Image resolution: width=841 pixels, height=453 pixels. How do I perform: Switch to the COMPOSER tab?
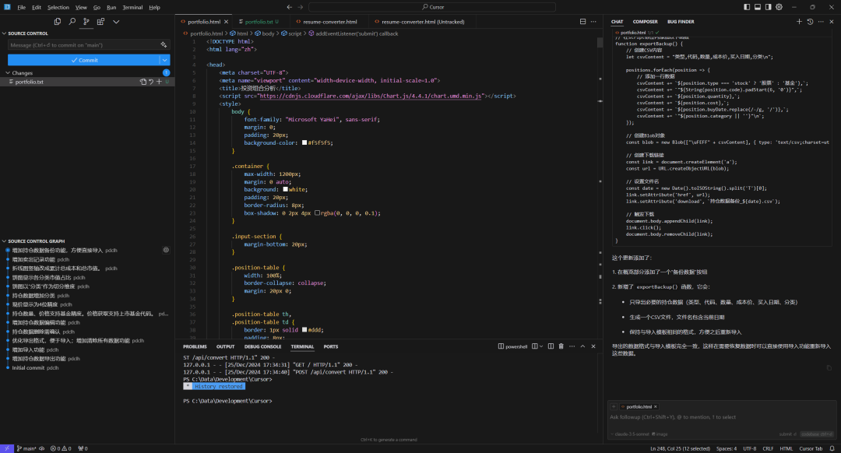click(x=646, y=22)
